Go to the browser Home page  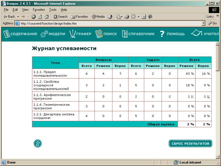47,17
